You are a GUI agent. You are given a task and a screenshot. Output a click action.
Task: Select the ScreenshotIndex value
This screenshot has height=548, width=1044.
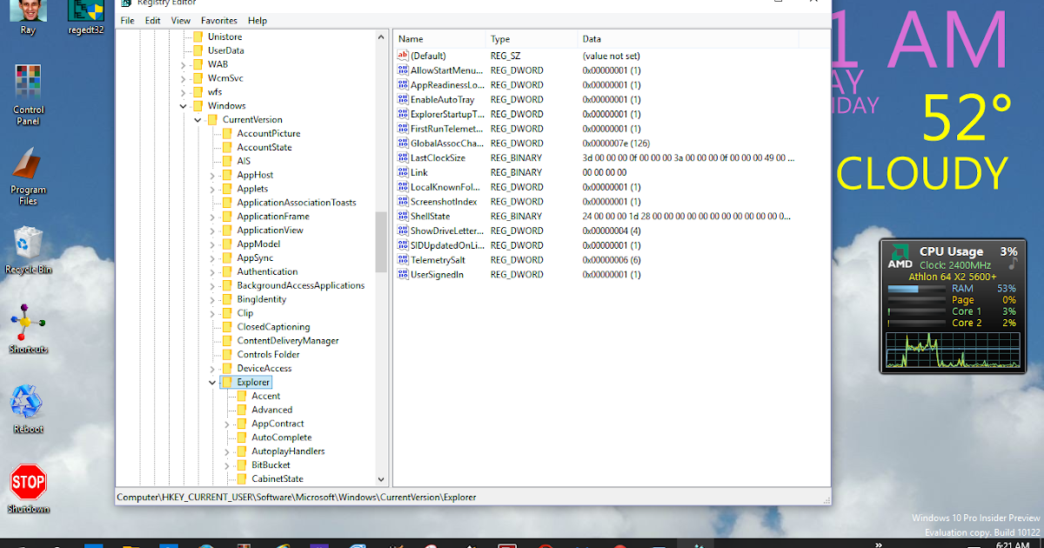coord(444,202)
